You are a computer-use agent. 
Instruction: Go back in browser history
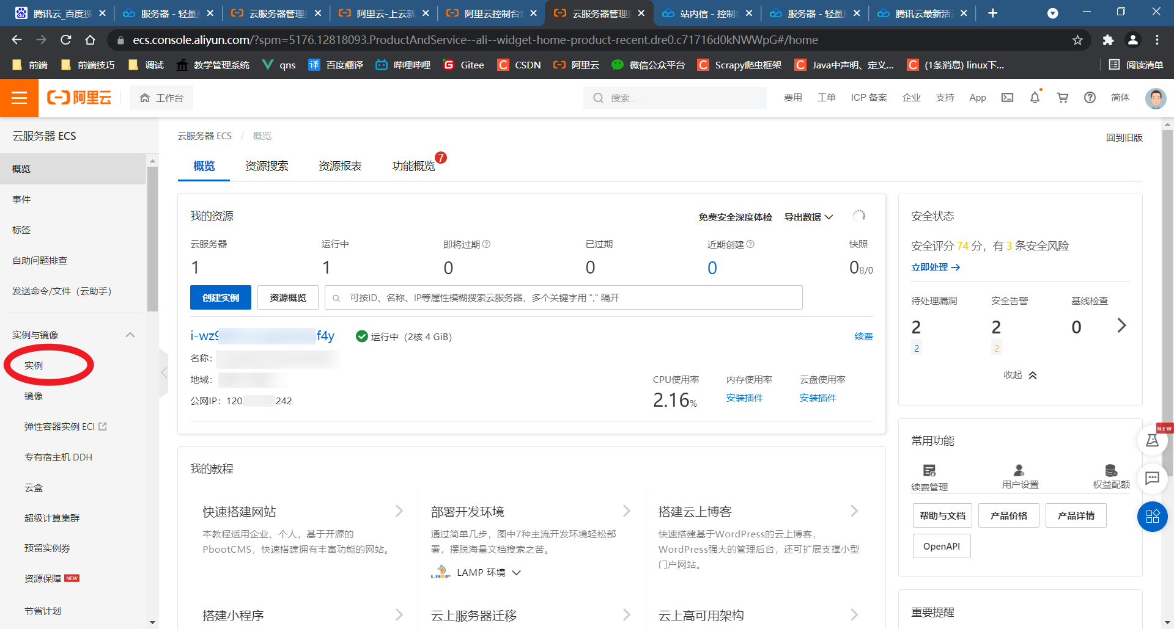(x=17, y=40)
